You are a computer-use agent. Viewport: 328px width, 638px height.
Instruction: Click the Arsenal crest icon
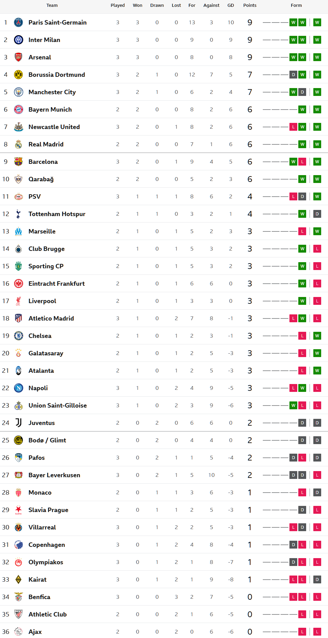click(18, 57)
